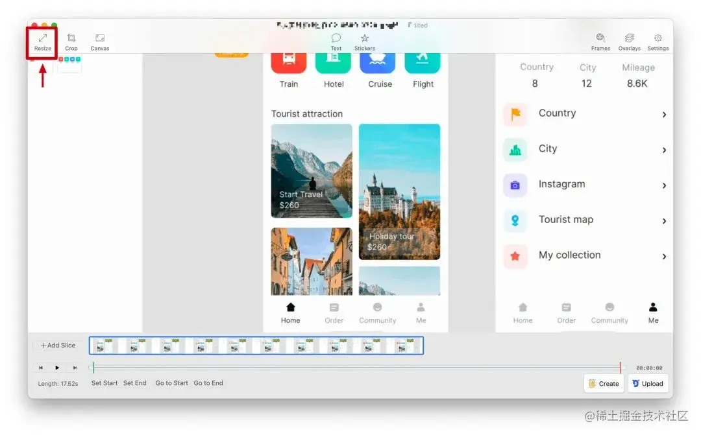This screenshot has width=701, height=435.
Task: Open the Start Travel $260 card
Action: click(312, 170)
